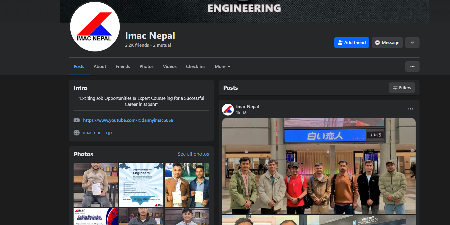Click the Imac Nepal profile name heading
This screenshot has height=225, width=450.
[x=150, y=36]
